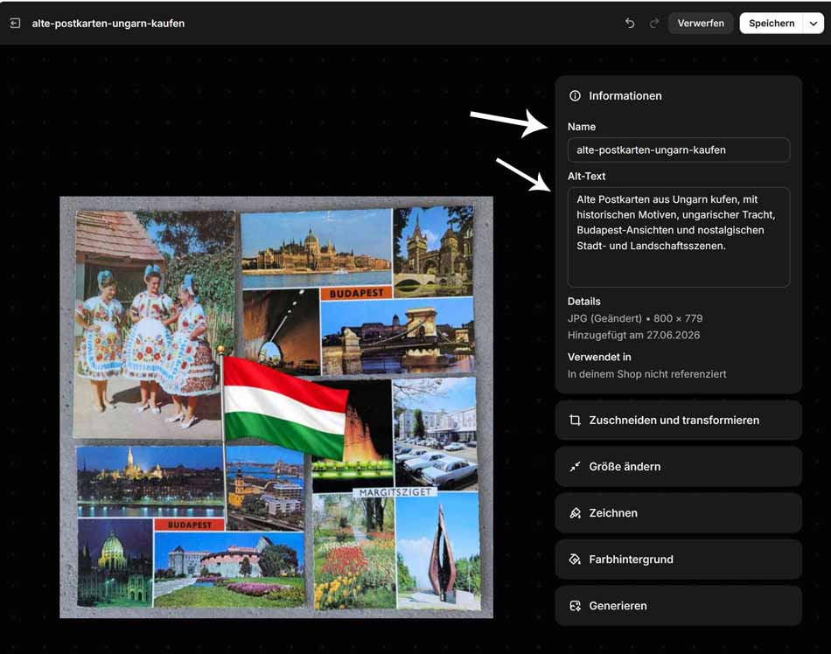
Task: Click the text In deinem Shop nicht referenziert
Action: [x=647, y=374]
